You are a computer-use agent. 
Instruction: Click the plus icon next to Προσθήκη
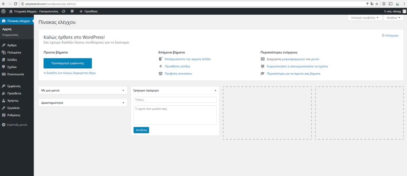click(81, 12)
